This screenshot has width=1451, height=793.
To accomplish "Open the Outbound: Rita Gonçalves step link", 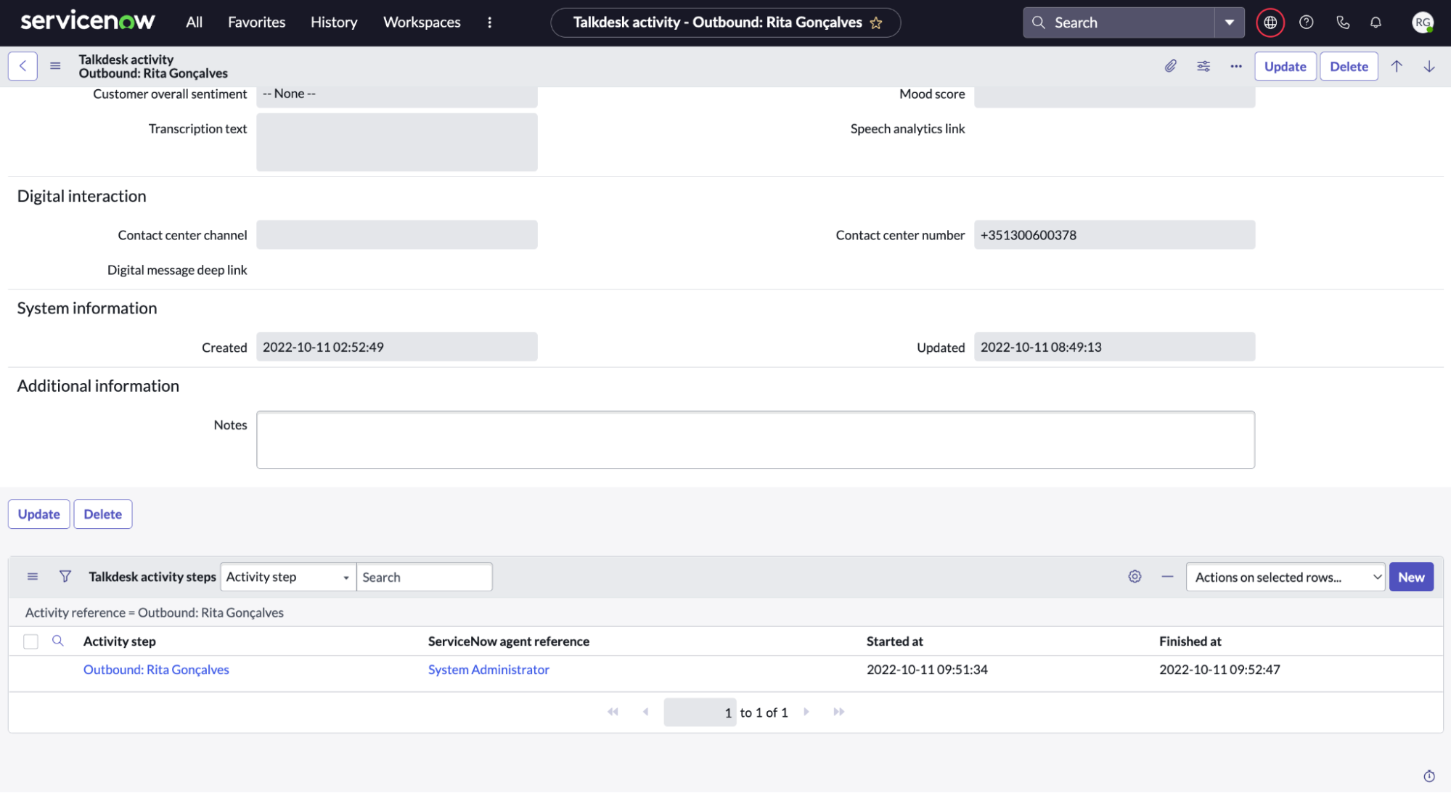I will (x=156, y=670).
